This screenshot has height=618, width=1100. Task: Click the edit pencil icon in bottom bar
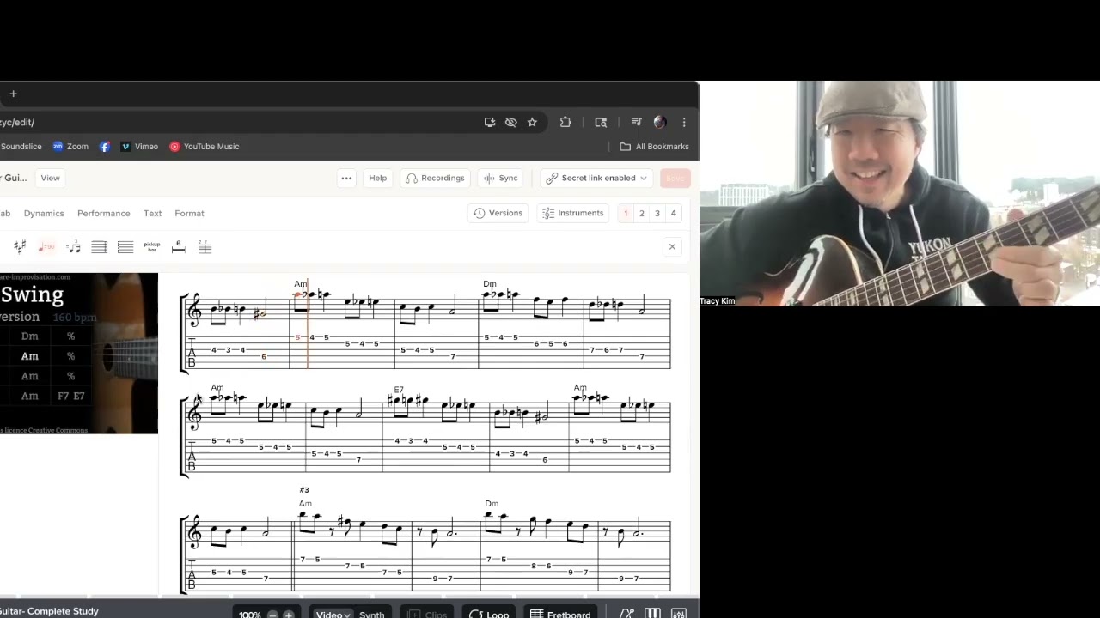click(626, 615)
